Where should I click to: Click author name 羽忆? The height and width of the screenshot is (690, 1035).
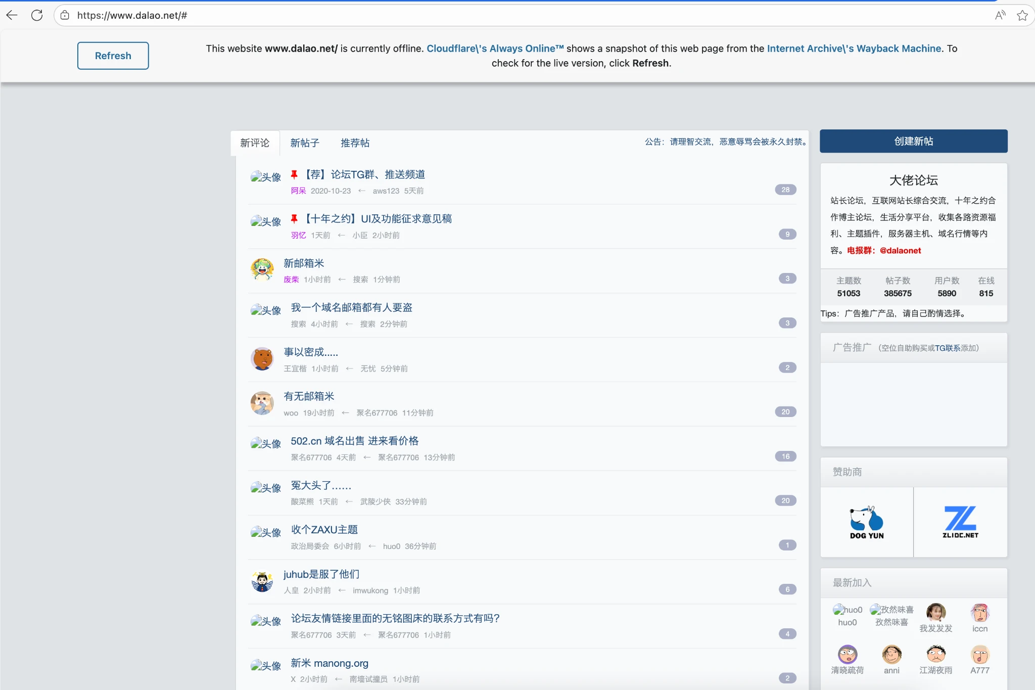[299, 235]
